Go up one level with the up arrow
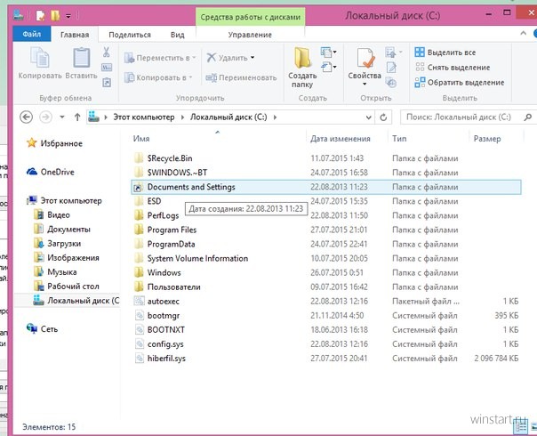The image size is (537, 436). [x=77, y=117]
